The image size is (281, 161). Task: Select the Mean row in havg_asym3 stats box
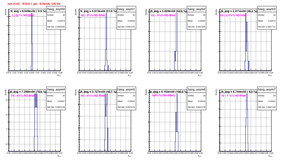point(267,21)
